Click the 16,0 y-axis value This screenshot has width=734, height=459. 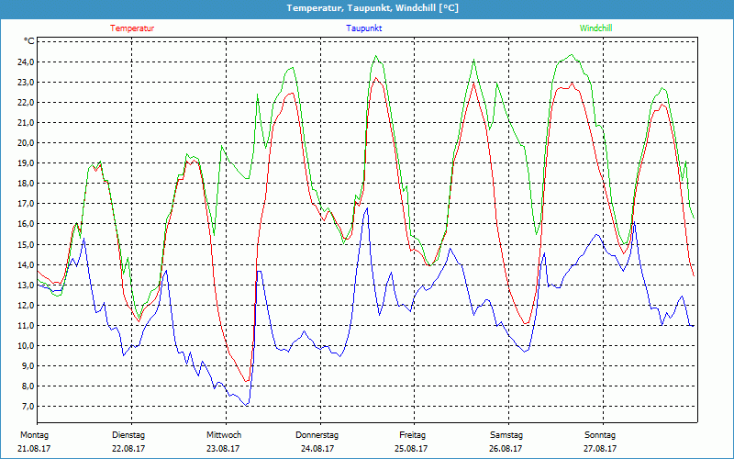click(26, 224)
